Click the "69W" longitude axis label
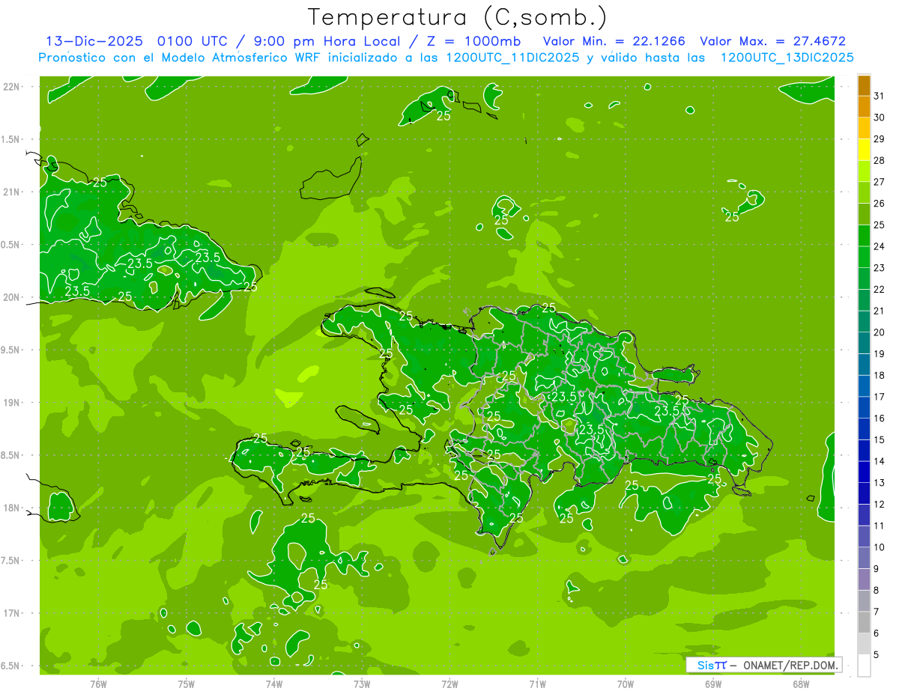Screen dimensions: 899x694 click(713, 684)
